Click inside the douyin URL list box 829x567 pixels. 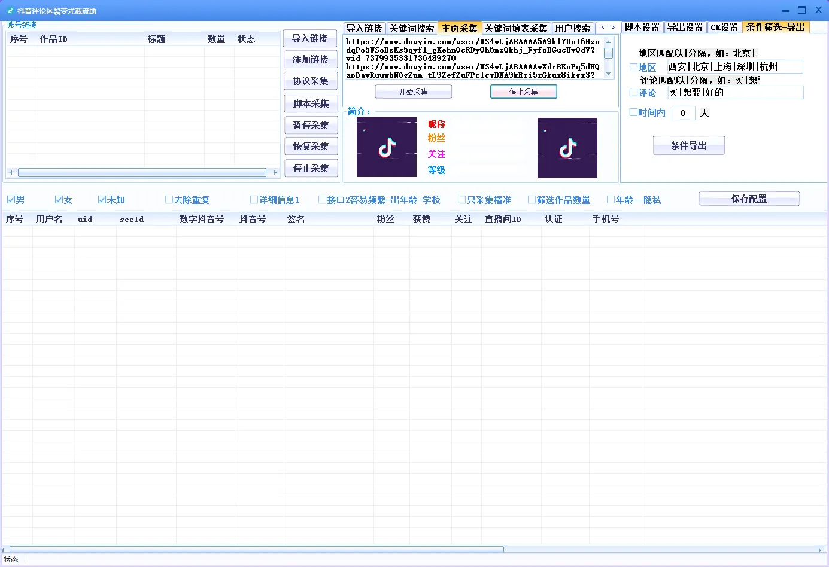click(x=473, y=58)
